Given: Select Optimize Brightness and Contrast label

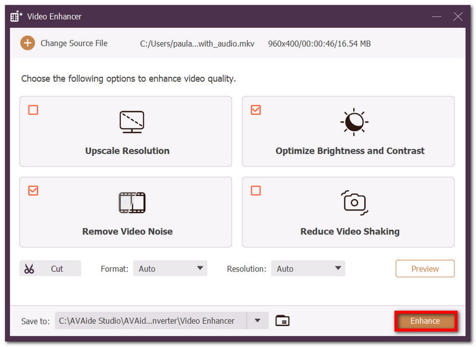Looking at the screenshot, I should (x=350, y=151).
